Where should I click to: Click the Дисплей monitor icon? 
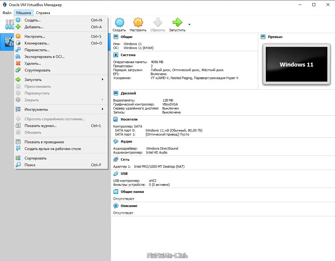pyautogui.click(x=116, y=93)
